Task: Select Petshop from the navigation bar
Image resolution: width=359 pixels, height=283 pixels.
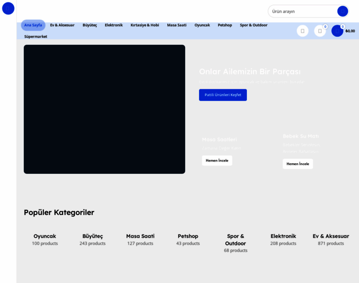Action: (x=225, y=25)
